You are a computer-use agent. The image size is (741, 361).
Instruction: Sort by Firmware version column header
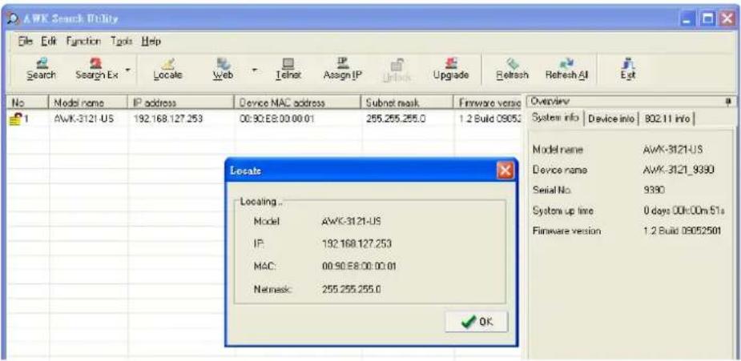pos(489,102)
